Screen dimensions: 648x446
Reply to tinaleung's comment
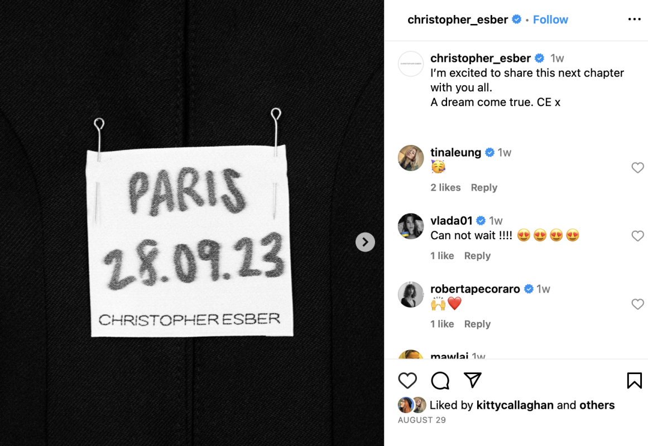point(484,187)
